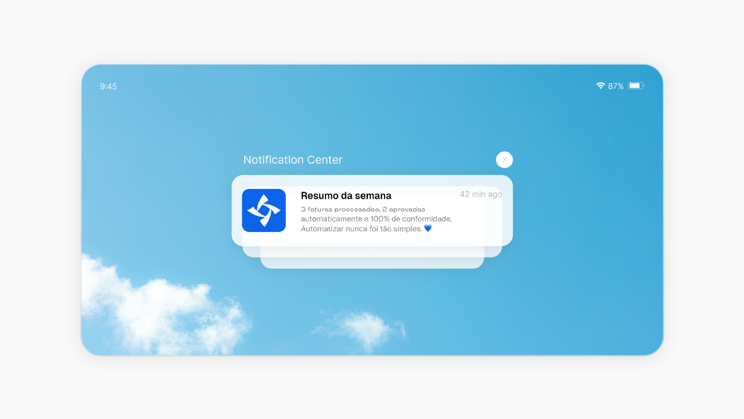Click the blue heart emoji in notification
The height and width of the screenshot is (419, 744).
(428, 228)
